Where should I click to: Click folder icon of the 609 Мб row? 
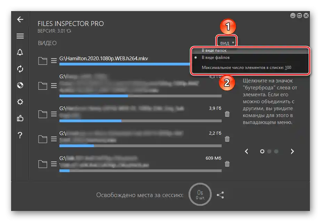pos(43,164)
